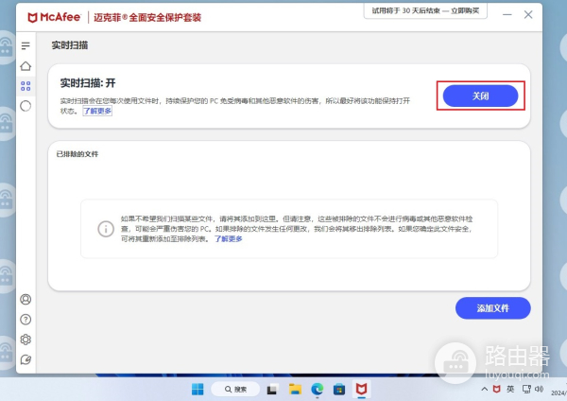Launch Microsoft Edge from taskbar

coord(318,390)
